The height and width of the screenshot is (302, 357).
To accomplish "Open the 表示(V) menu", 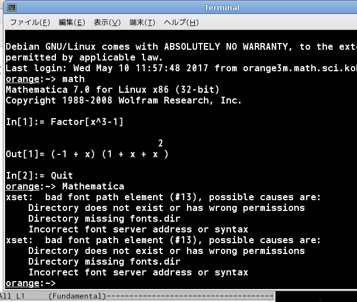I will tap(107, 22).
